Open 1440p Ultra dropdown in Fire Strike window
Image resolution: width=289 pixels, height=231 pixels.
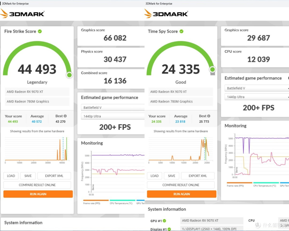pyautogui.click(x=113, y=116)
